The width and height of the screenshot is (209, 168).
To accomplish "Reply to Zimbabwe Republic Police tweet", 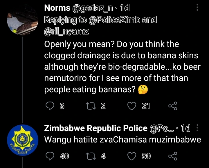I will (x=50, y=156).
